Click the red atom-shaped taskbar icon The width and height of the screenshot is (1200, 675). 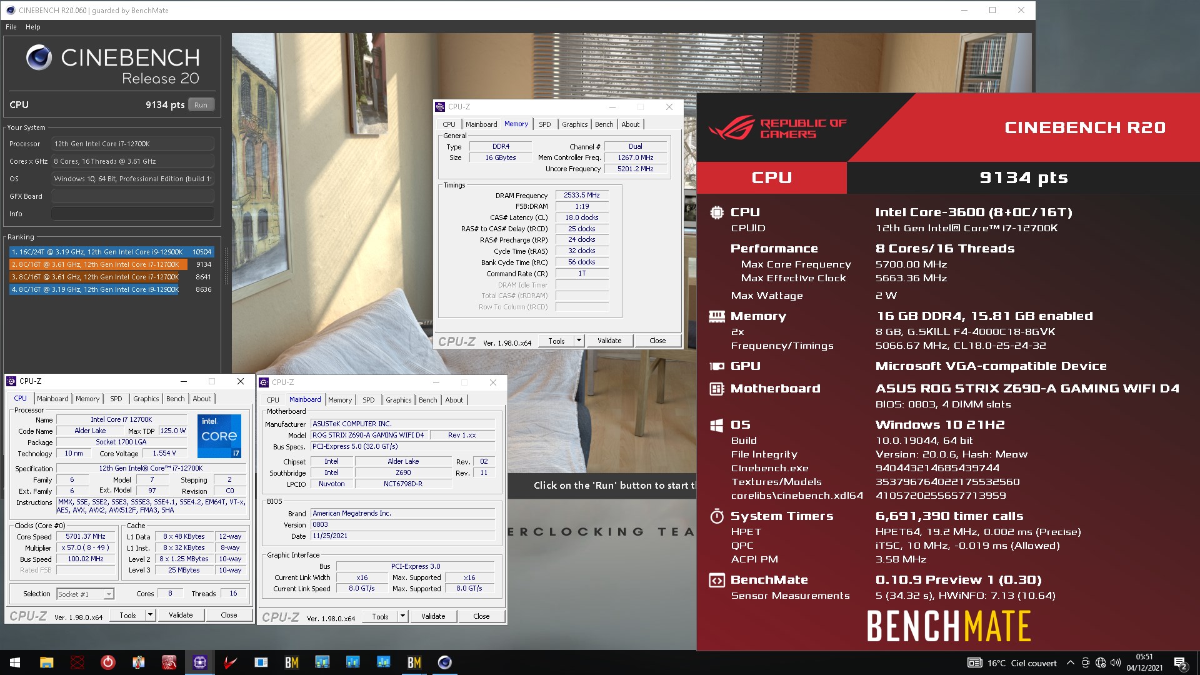click(x=77, y=662)
